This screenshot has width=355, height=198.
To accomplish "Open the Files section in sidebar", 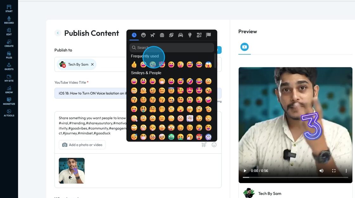I will [x=9, y=55].
